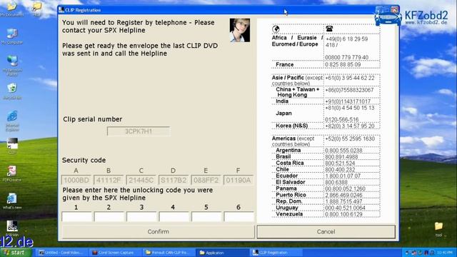The width and height of the screenshot is (457, 257).
Task: Open My Network Places desktop icon
Action: pyautogui.click(x=12, y=65)
